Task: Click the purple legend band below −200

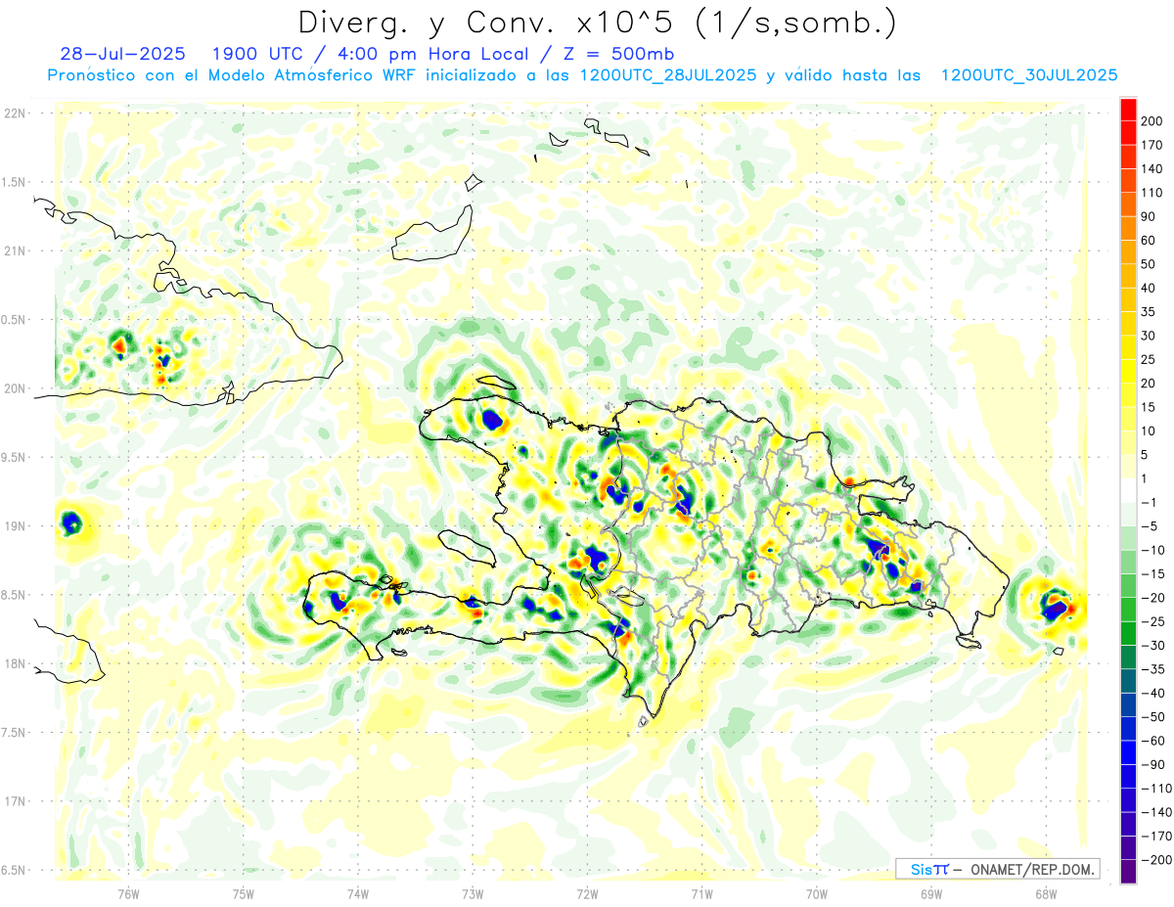Action: [1127, 872]
